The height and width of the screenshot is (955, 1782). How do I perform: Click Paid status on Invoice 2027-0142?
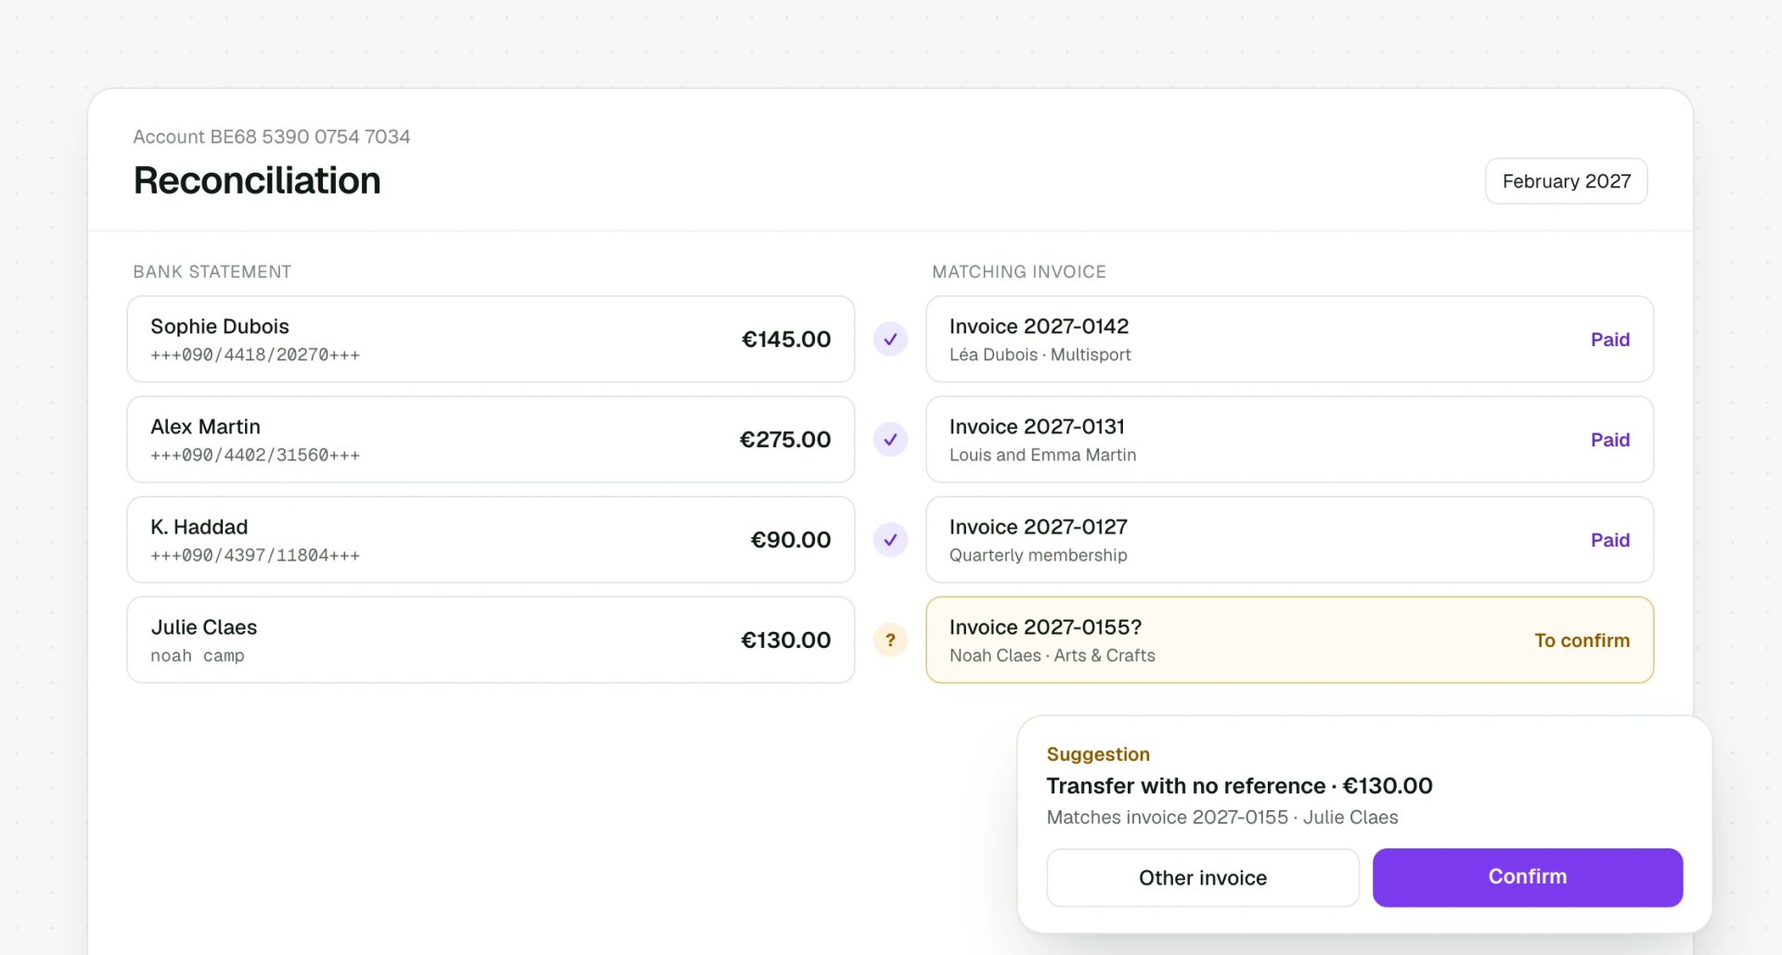coord(1610,340)
